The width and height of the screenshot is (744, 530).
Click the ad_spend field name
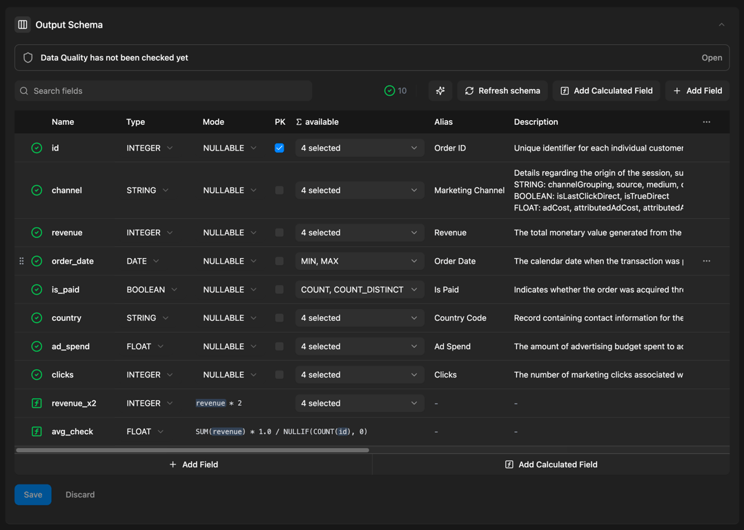70,346
